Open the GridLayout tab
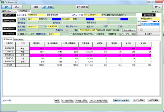 (8, 39)
